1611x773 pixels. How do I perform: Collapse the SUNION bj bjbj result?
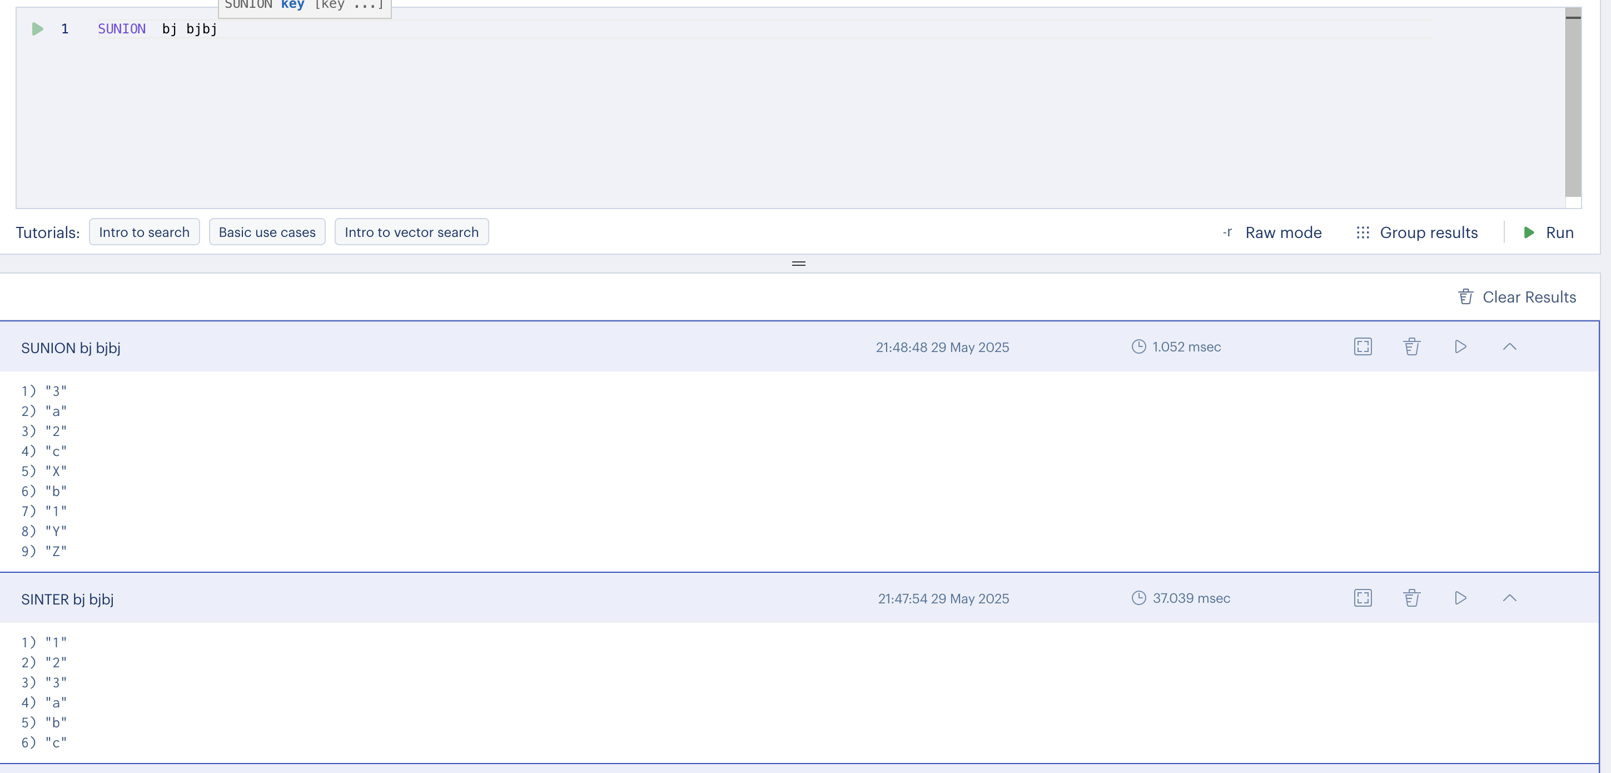coord(1509,346)
